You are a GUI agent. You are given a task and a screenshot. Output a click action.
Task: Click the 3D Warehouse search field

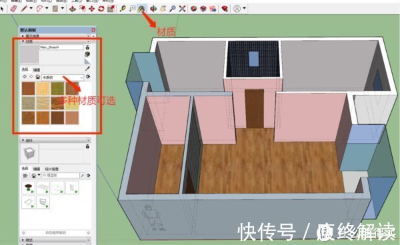point(61,176)
